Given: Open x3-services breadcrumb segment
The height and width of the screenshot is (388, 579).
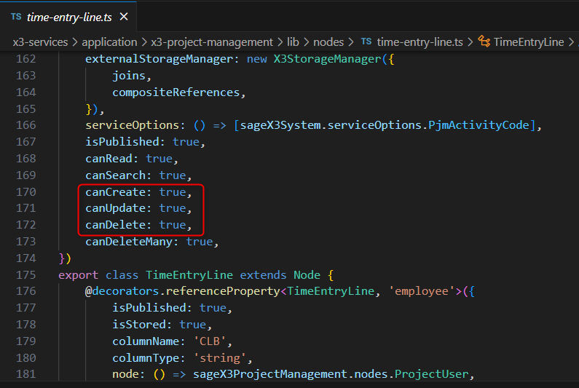Looking at the screenshot, I should pos(40,42).
